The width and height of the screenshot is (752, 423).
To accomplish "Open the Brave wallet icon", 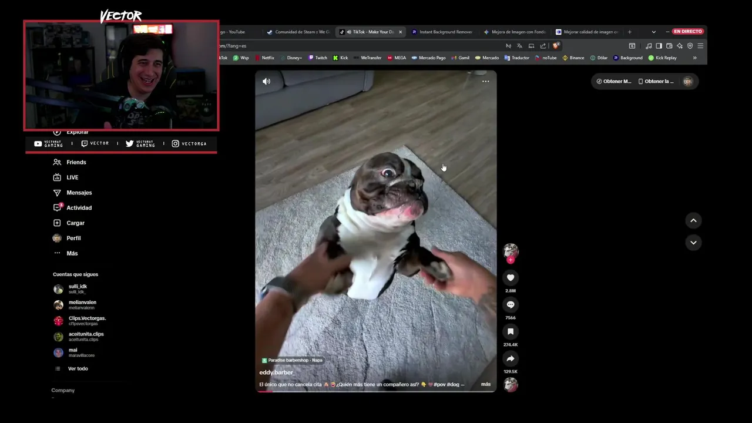I will coord(669,46).
